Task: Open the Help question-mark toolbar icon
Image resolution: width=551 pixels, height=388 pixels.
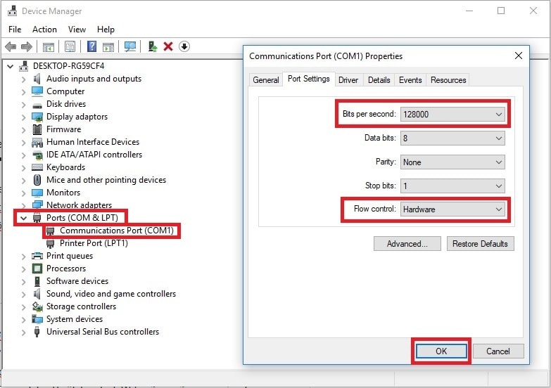Action: pyautogui.click(x=91, y=46)
